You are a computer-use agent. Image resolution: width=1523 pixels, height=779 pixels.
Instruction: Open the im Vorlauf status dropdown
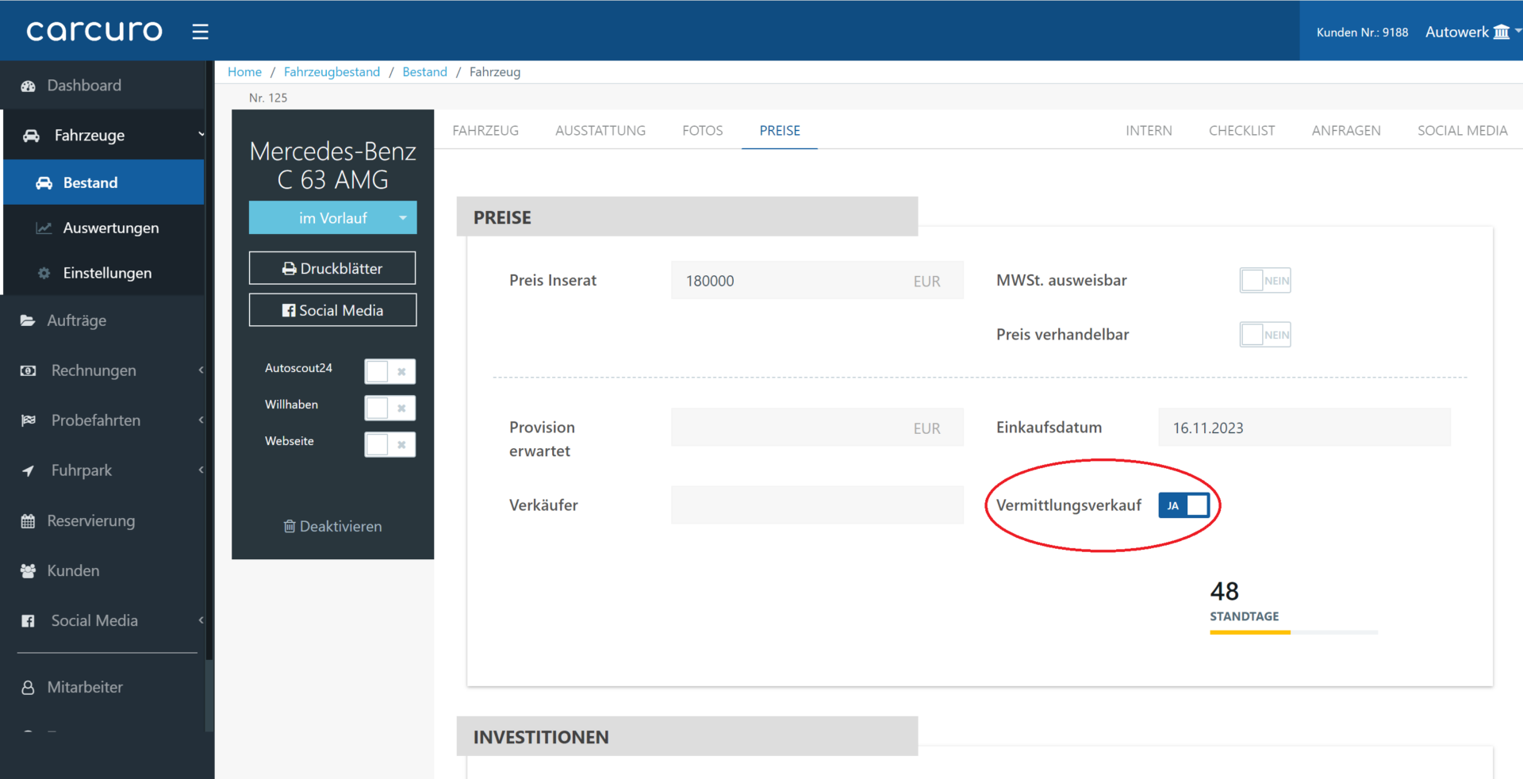[332, 217]
